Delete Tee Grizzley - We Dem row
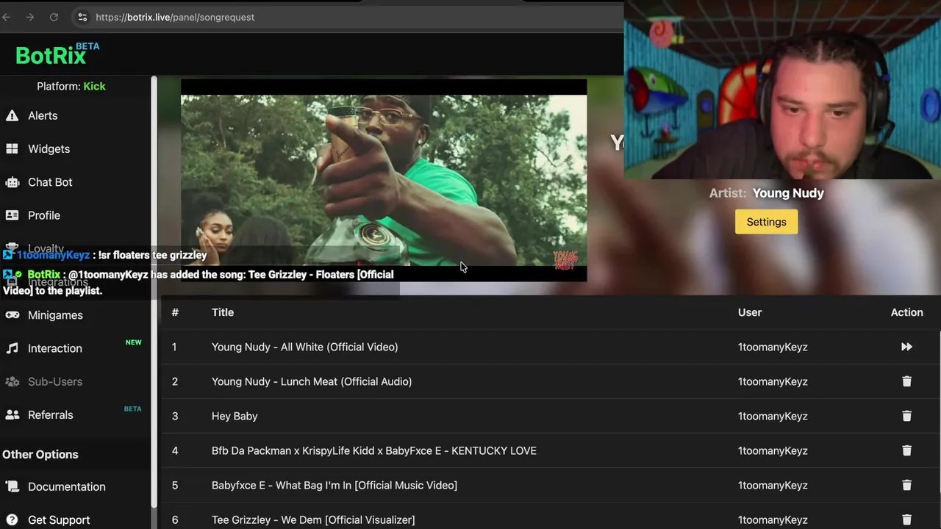941x529 pixels. tap(906, 519)
